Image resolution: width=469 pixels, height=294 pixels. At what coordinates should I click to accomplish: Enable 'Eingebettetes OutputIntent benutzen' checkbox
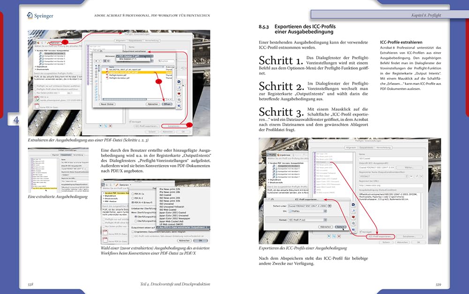pyautogui.click(x=133, y=232)
